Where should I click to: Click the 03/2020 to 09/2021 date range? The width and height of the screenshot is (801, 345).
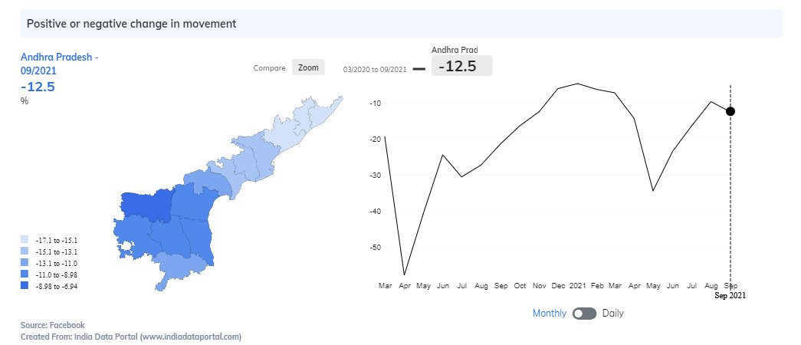[x=375, y=70]
